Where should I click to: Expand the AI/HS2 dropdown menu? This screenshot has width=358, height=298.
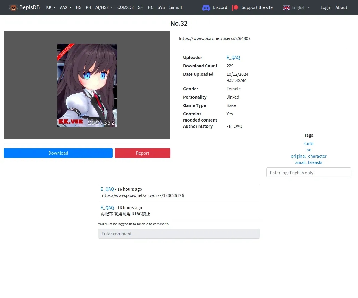click(104, 7)
